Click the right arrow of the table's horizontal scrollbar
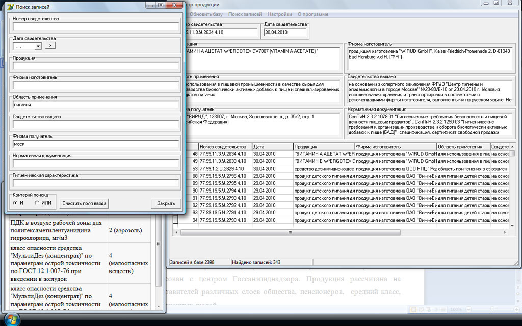Image resolution: width=522 pixels, height=326 pixels. (505, 232)
